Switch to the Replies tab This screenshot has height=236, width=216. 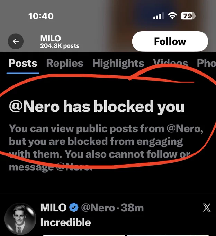(x=65, y=63)
